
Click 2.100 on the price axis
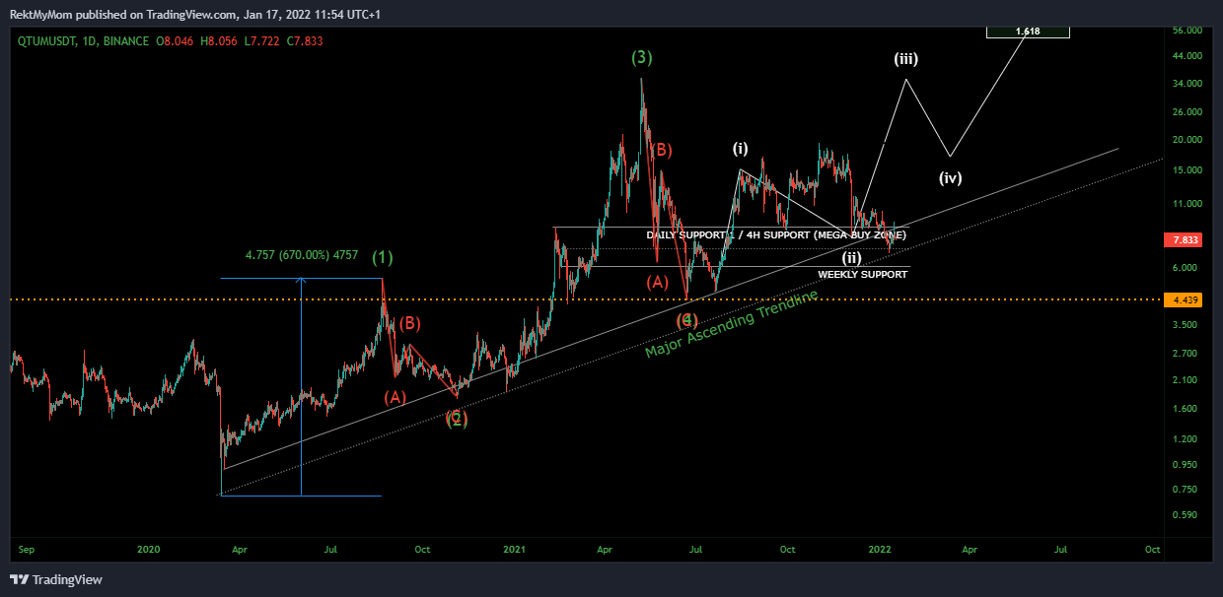coord(1187,380)
